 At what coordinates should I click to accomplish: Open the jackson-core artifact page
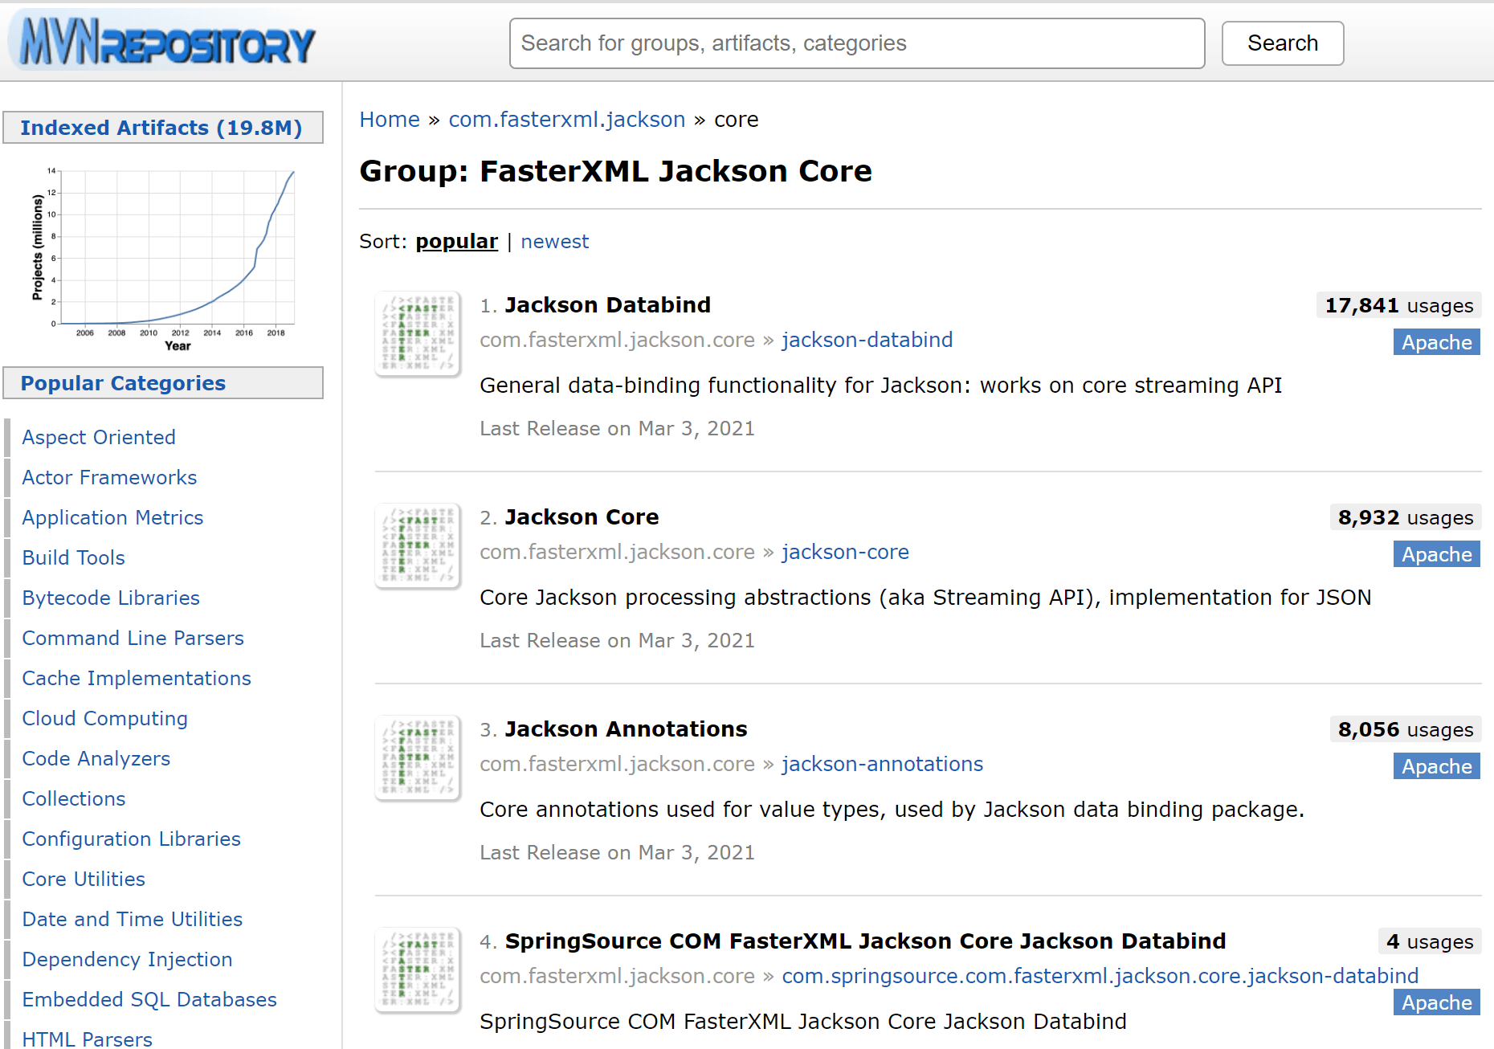845,552
